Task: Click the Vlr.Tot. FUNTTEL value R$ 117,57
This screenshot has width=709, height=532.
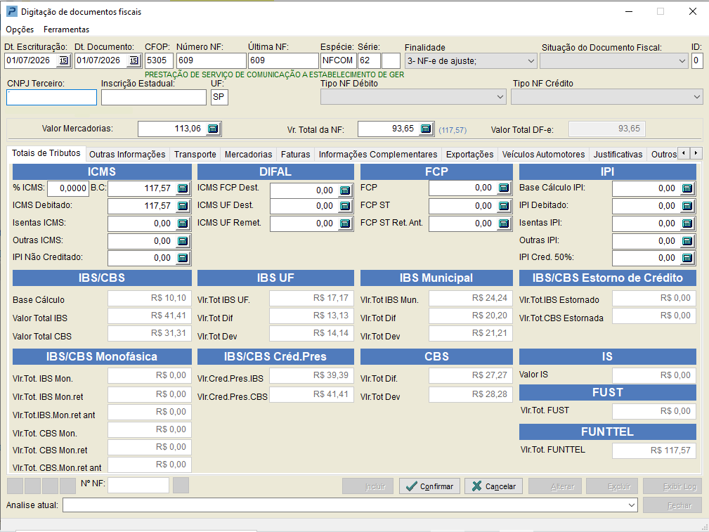Action: (x=653, y=450)
